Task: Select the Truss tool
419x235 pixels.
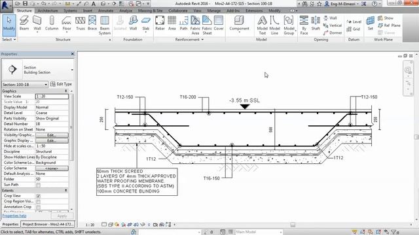Action: 80,23
